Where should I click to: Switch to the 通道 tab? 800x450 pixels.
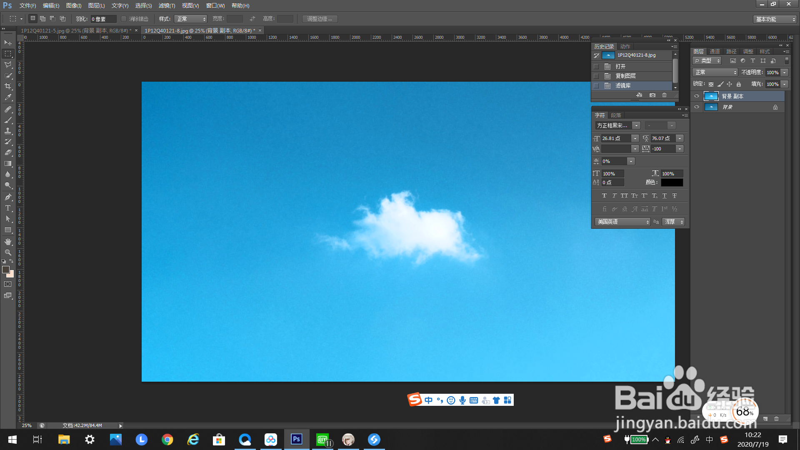click(715, 51)
